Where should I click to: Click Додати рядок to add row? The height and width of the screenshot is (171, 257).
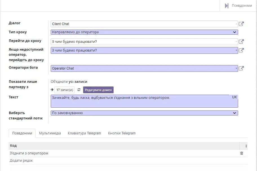click(x=21, y=161)
